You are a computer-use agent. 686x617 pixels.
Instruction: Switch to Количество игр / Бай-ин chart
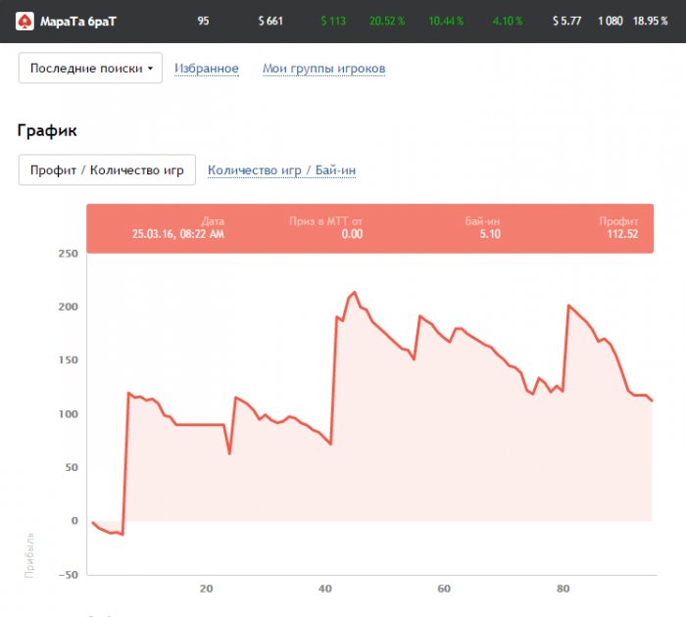click(x=281, y=169)
